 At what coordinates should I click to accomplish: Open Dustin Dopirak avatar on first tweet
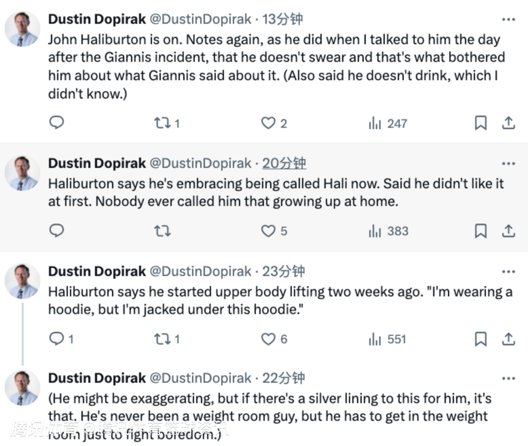point(22,29)
